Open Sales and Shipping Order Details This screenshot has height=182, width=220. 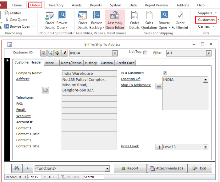134,20
